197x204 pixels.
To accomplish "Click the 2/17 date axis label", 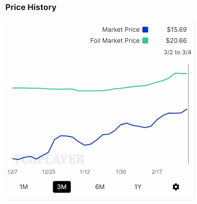I will [x=157, y=172].
